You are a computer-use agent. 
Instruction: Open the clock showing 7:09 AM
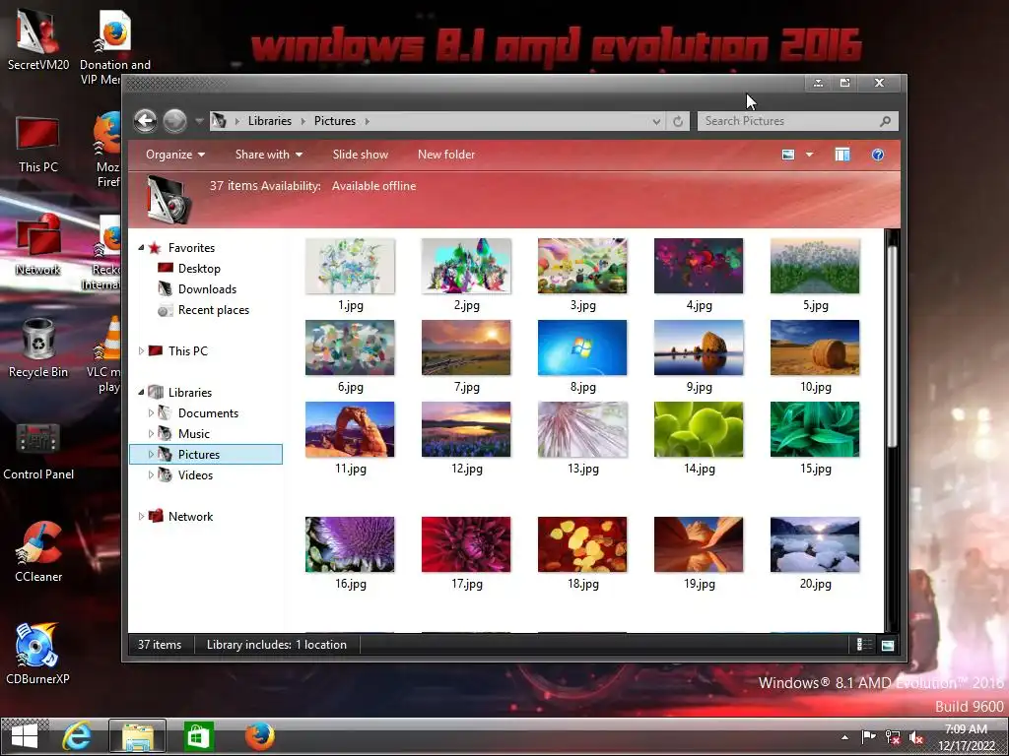pyautogui.click(x=966, y=737)
